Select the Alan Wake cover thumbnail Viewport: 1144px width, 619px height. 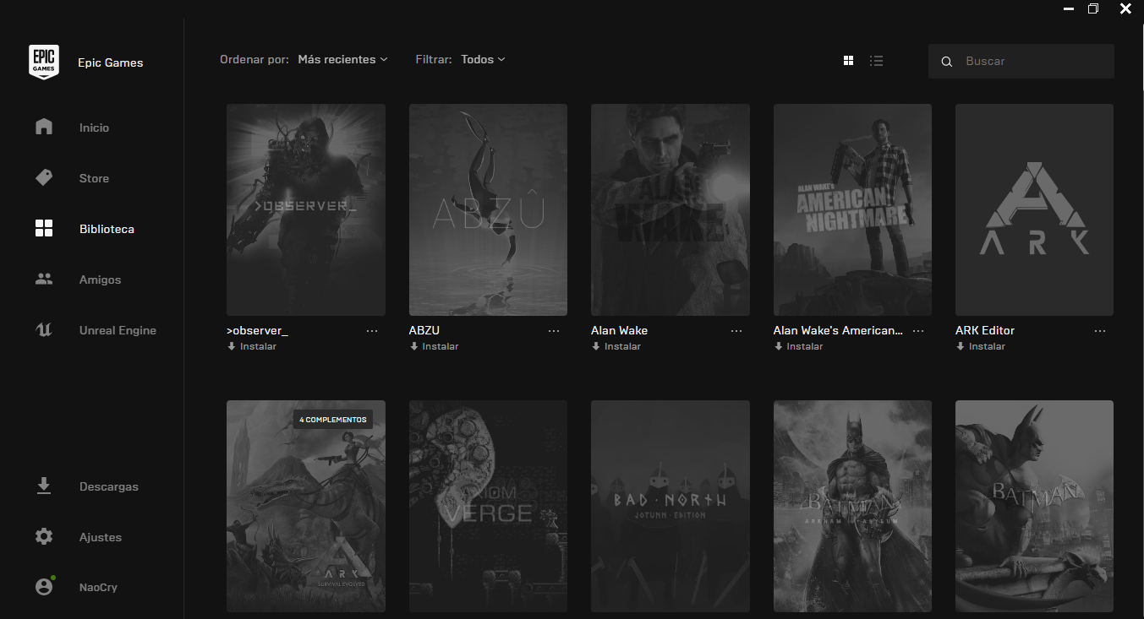(x=671, y=209)
